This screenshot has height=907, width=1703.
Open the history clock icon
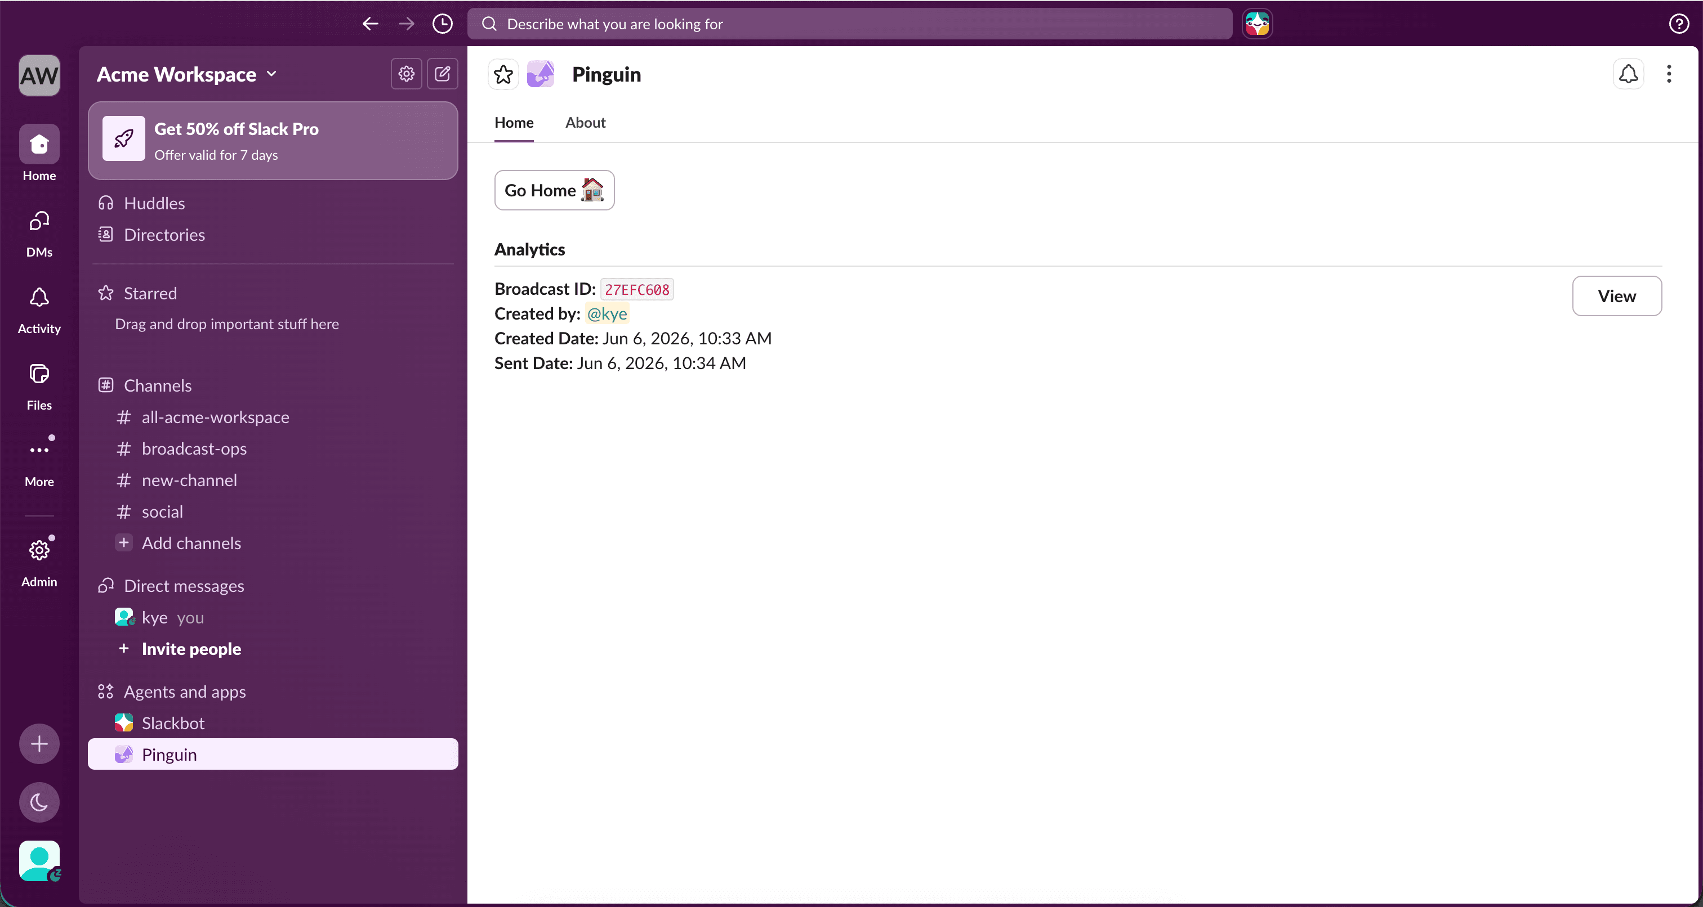coord(442,24)
